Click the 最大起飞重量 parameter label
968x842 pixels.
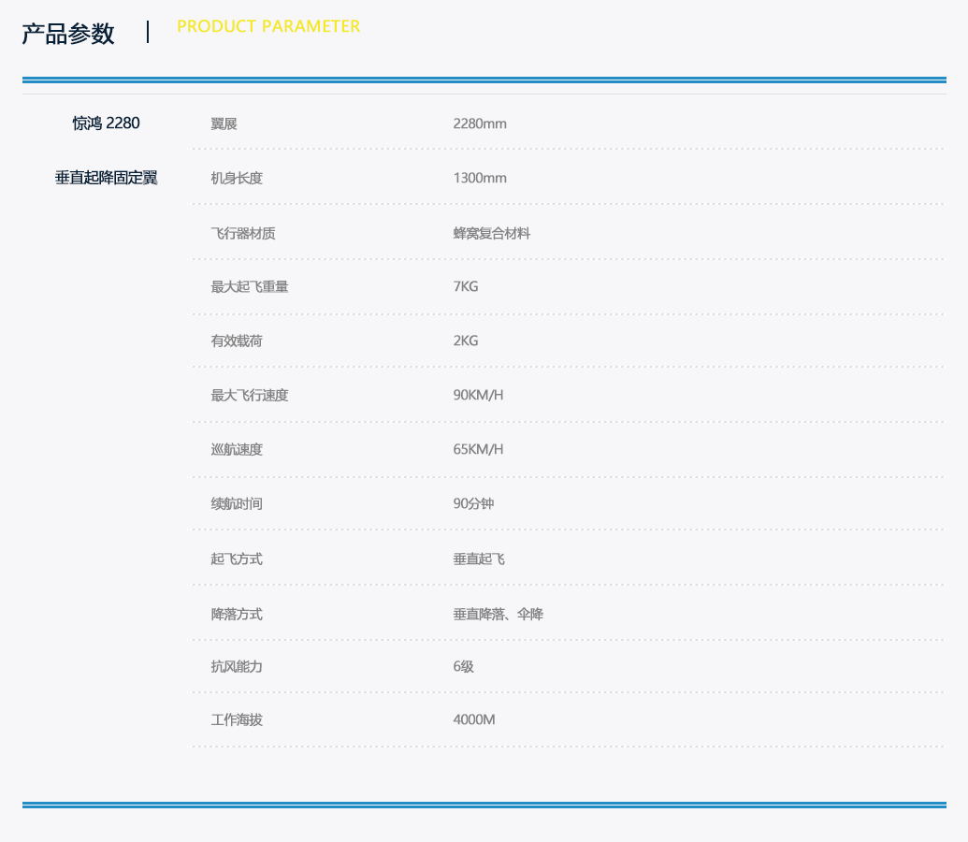250,286
